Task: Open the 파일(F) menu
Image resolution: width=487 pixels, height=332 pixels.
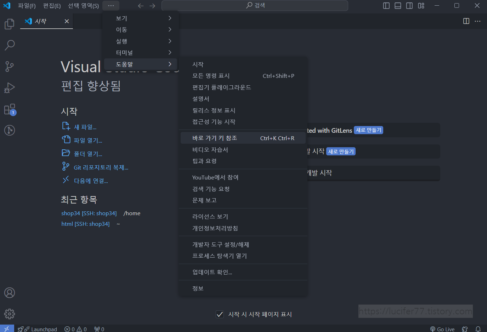Action: click(x=27, y=6)
